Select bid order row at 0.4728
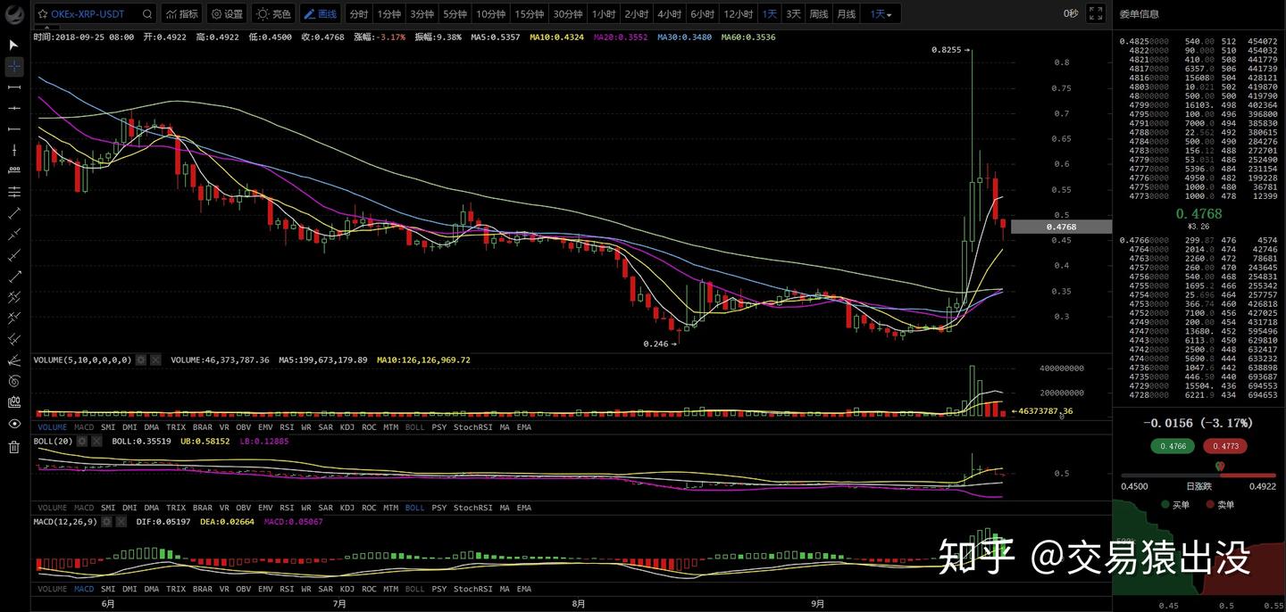This screenshot has height=612, width=1286. [1199, 394]
